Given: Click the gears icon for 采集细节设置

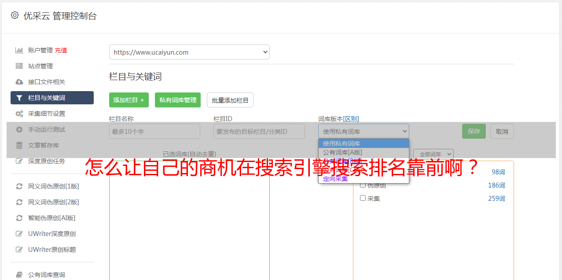Looking at the screenshot, I should coord(19,114).
